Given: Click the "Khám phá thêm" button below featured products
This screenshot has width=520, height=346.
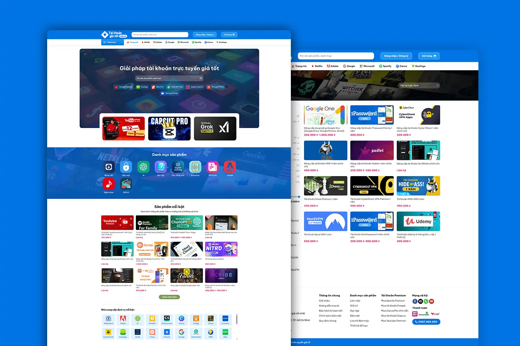Looking at the screenshot, I should point(170,297).
